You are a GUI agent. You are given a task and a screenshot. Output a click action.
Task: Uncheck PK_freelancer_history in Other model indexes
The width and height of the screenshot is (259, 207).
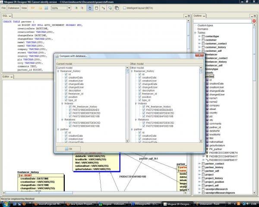coord(144,107)
